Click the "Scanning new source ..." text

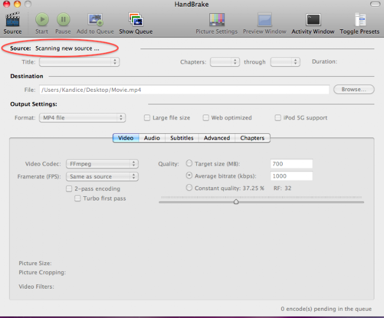pyautogui.click(x=67, y=49)
